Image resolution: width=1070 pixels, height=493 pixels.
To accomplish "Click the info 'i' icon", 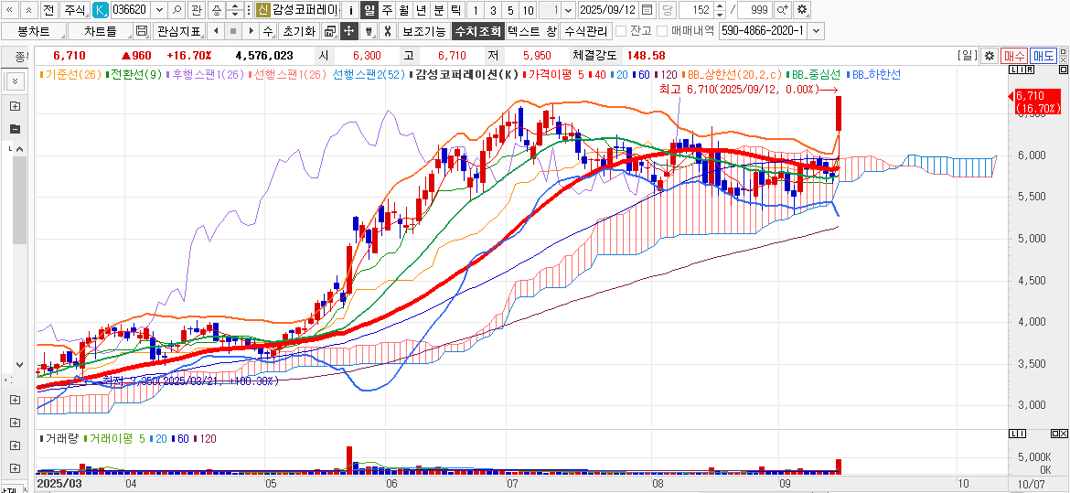I will click(351, 10).
